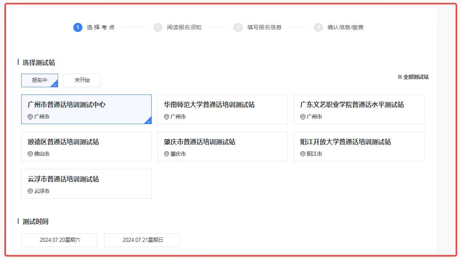The height and width of the screenshot is (259, 460).
Task: Click location pin under 广州市普通话培训测试中心
Action: (x=30, y=117)
